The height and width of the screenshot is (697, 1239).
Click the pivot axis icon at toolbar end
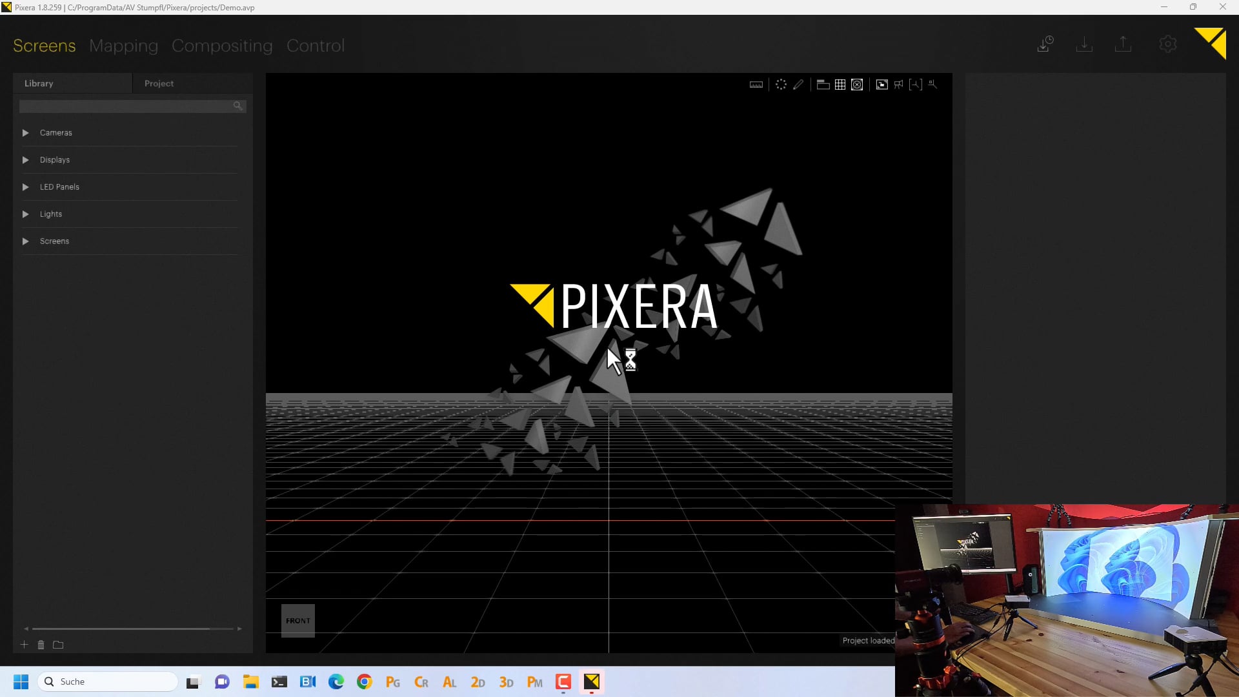tap(932, 85)
